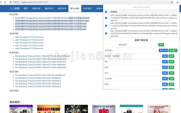Toggle the 选择链接 select-all checkbox
Viewport: 181px width, 113px height.
coord(106,12)
